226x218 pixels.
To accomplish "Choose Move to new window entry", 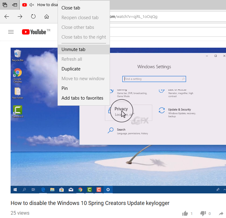I will [x=84, y=78].
